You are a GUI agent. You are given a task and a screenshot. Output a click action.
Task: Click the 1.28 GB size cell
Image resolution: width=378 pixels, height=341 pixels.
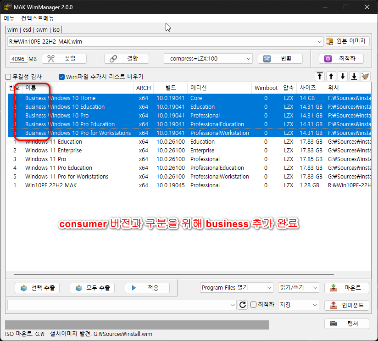(x=309, y=185)
